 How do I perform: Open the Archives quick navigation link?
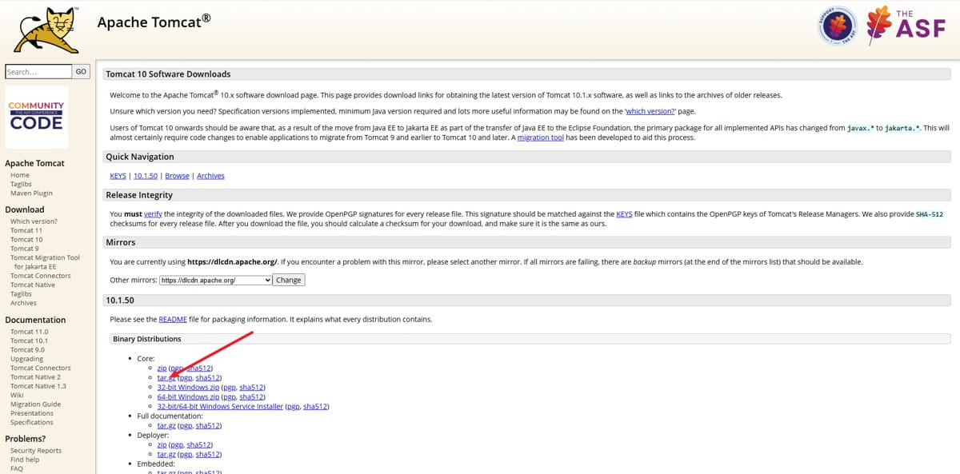click(210, 176)
